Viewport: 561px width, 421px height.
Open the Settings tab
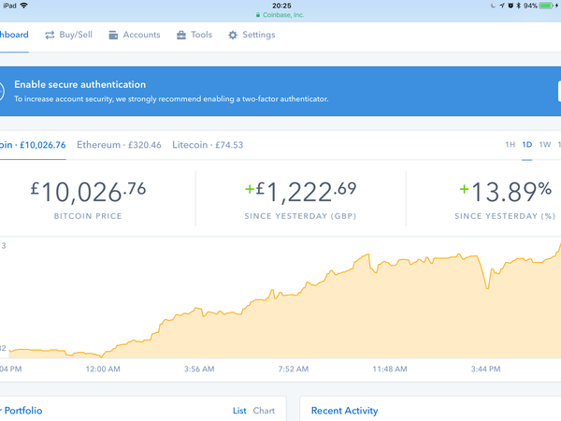pyautogui.click(x=252, y=35)
